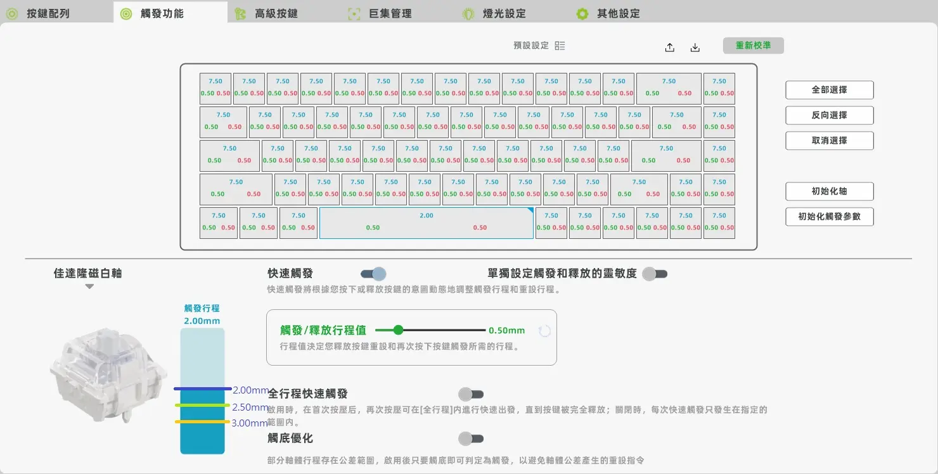Turn on the 觸底優化 toggle
938x474 pixels.
[x=471, y=439]
